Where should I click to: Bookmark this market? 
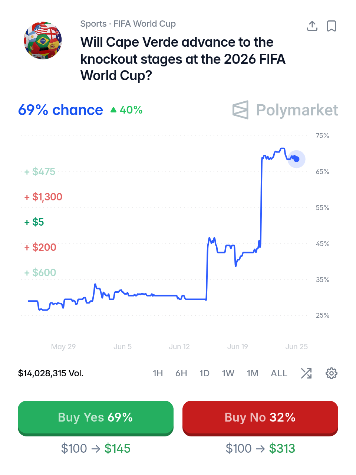[x=332, y=26]
